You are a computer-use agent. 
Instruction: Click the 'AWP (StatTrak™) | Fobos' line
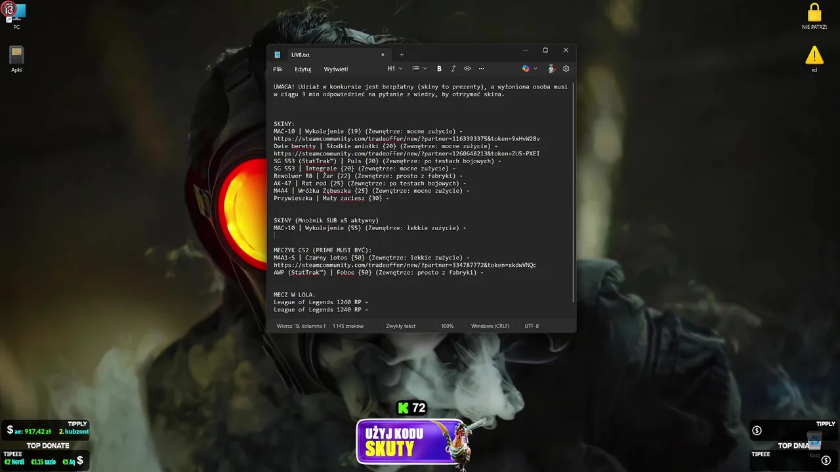click(379, 273)
